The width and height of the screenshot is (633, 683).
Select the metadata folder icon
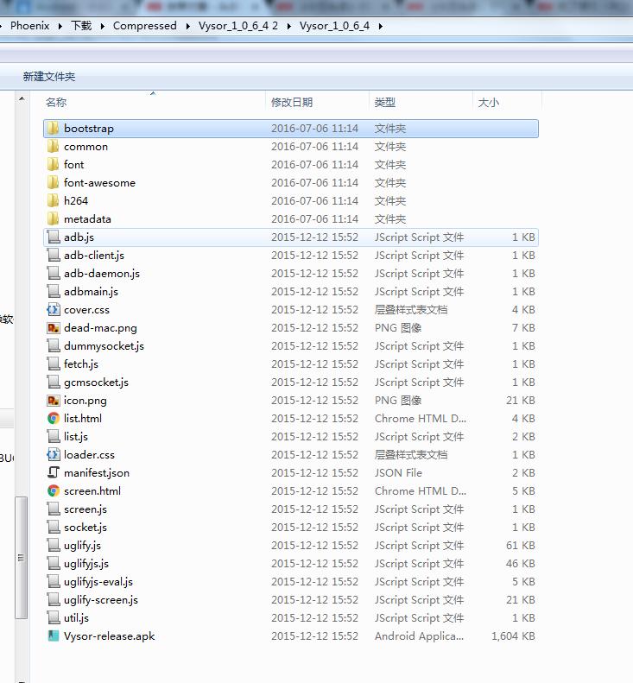54,218
